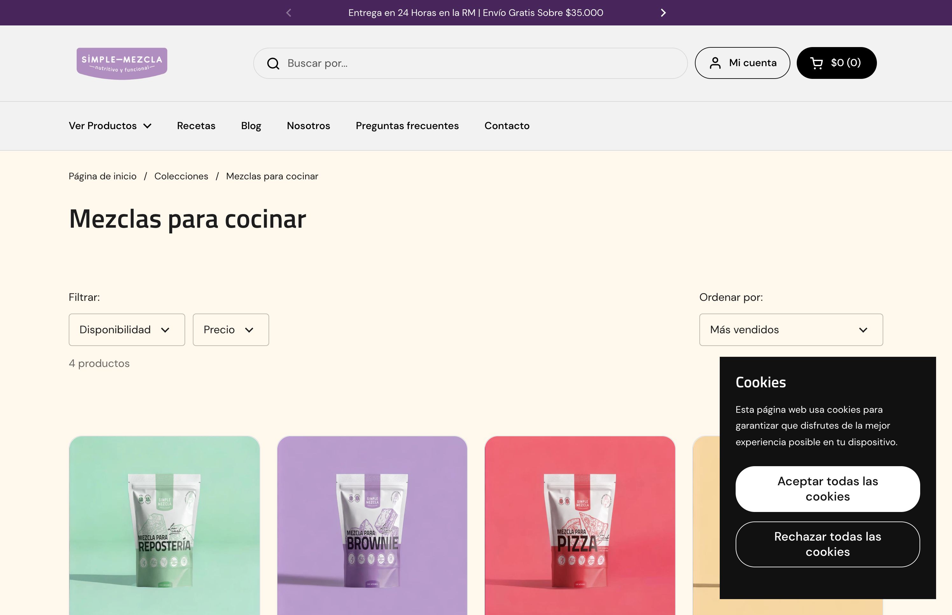Image resolution: width=952 pixels, height=615 pixels.
Task: Switch to the Recetas section
Action: pyautogui.click(x=196, y=125)
